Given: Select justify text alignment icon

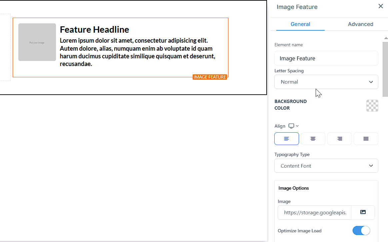Looking at the screenshot, I should 366,139.
